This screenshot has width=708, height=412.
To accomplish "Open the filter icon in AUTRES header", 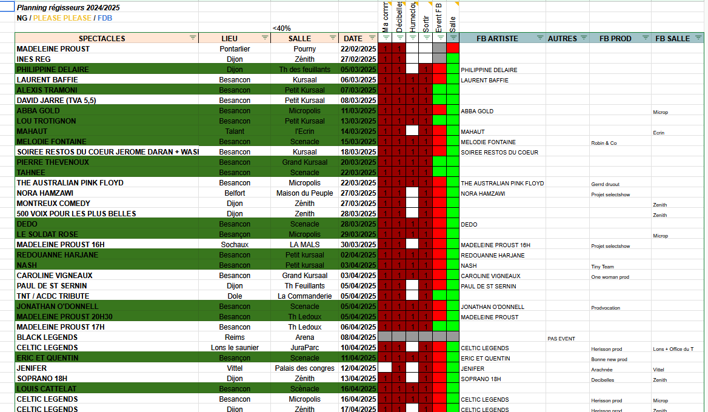I will click(584, 38).
